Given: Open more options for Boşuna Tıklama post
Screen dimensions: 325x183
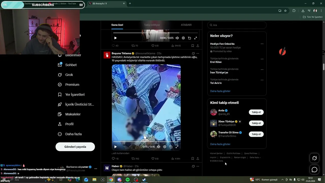Looking at the screenshot, I should (198, 53).
